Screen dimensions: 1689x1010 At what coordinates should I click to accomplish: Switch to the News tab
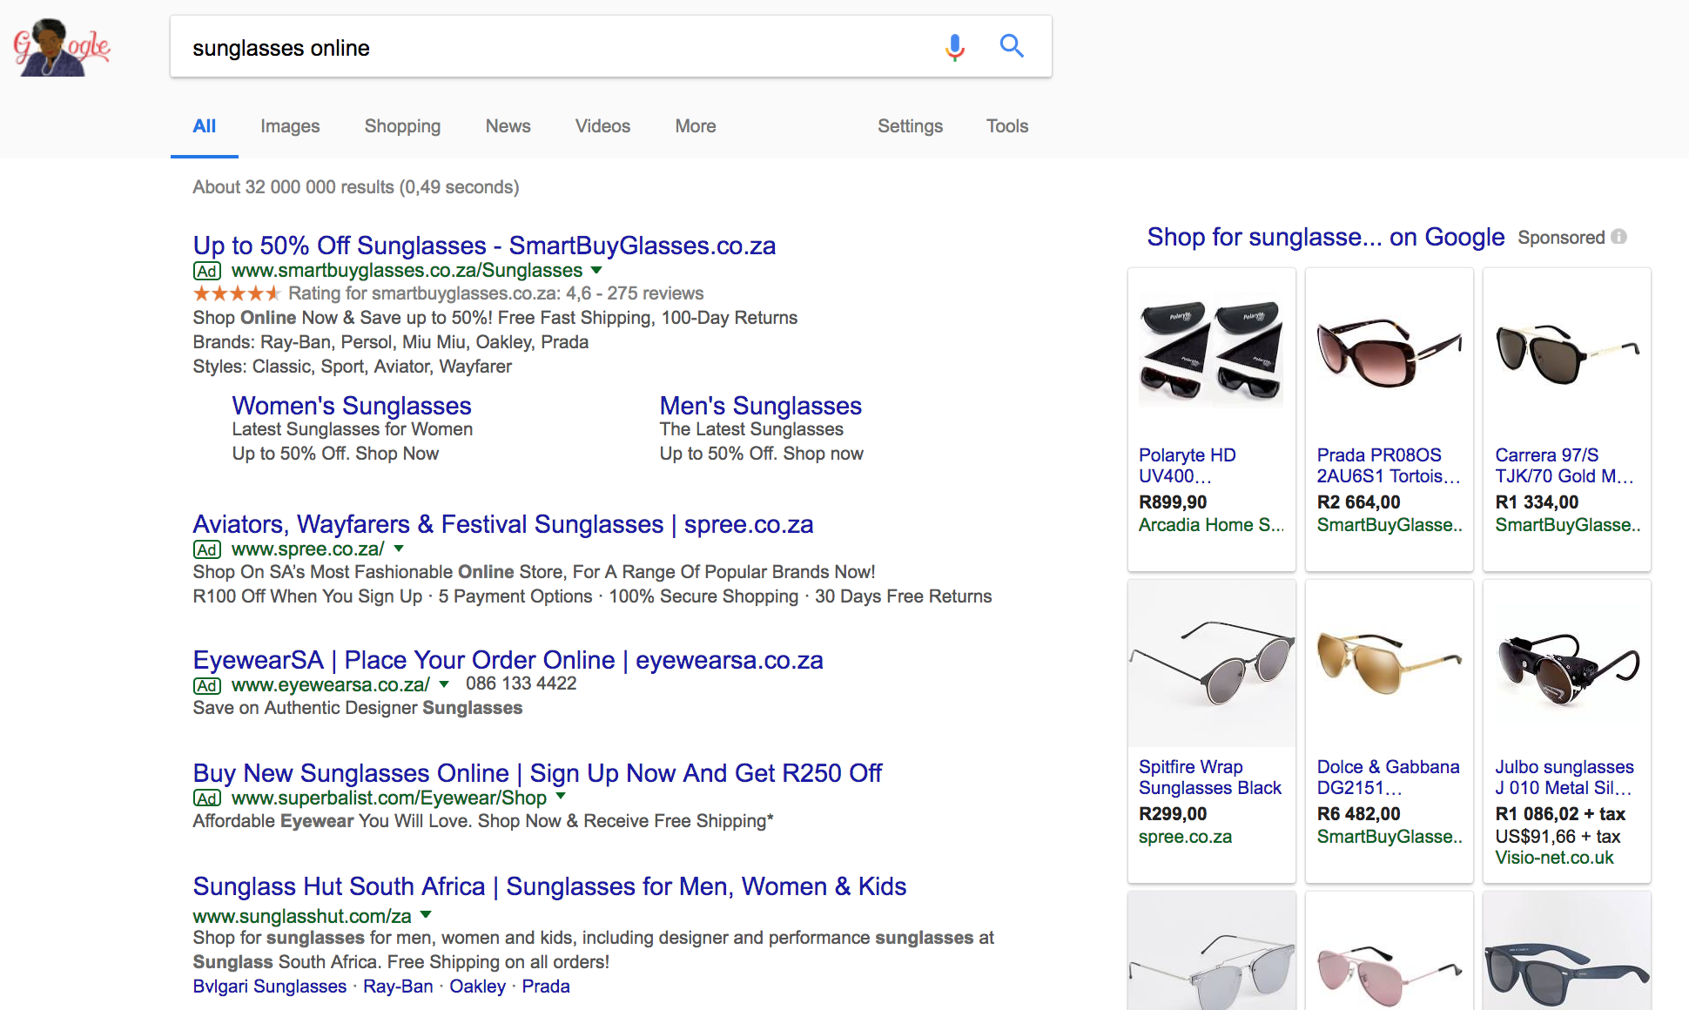click(x=508, y=126)
